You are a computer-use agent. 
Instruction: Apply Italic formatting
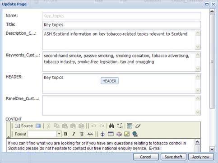click(x=74, y=134)
